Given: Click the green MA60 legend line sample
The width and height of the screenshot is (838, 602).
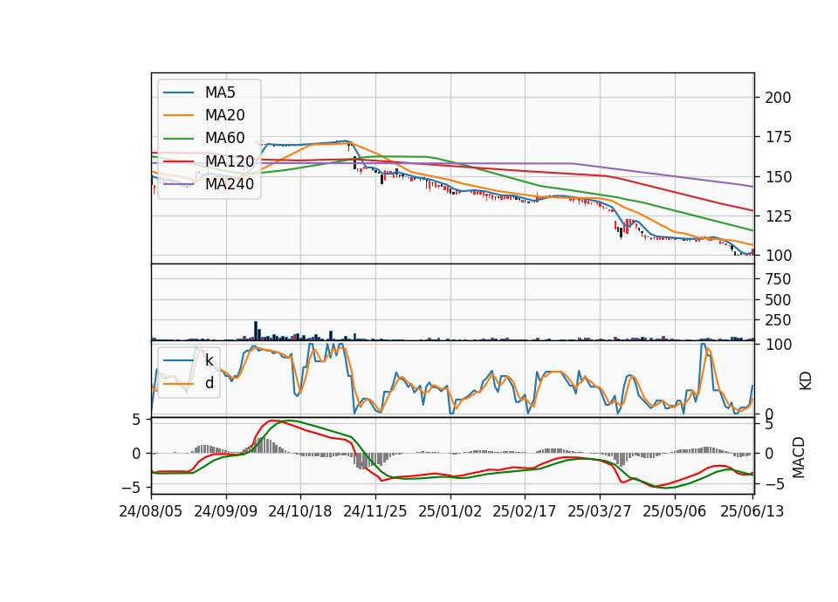Looking at the screenshot, I should pyautogui.click(x=178, y=139).
